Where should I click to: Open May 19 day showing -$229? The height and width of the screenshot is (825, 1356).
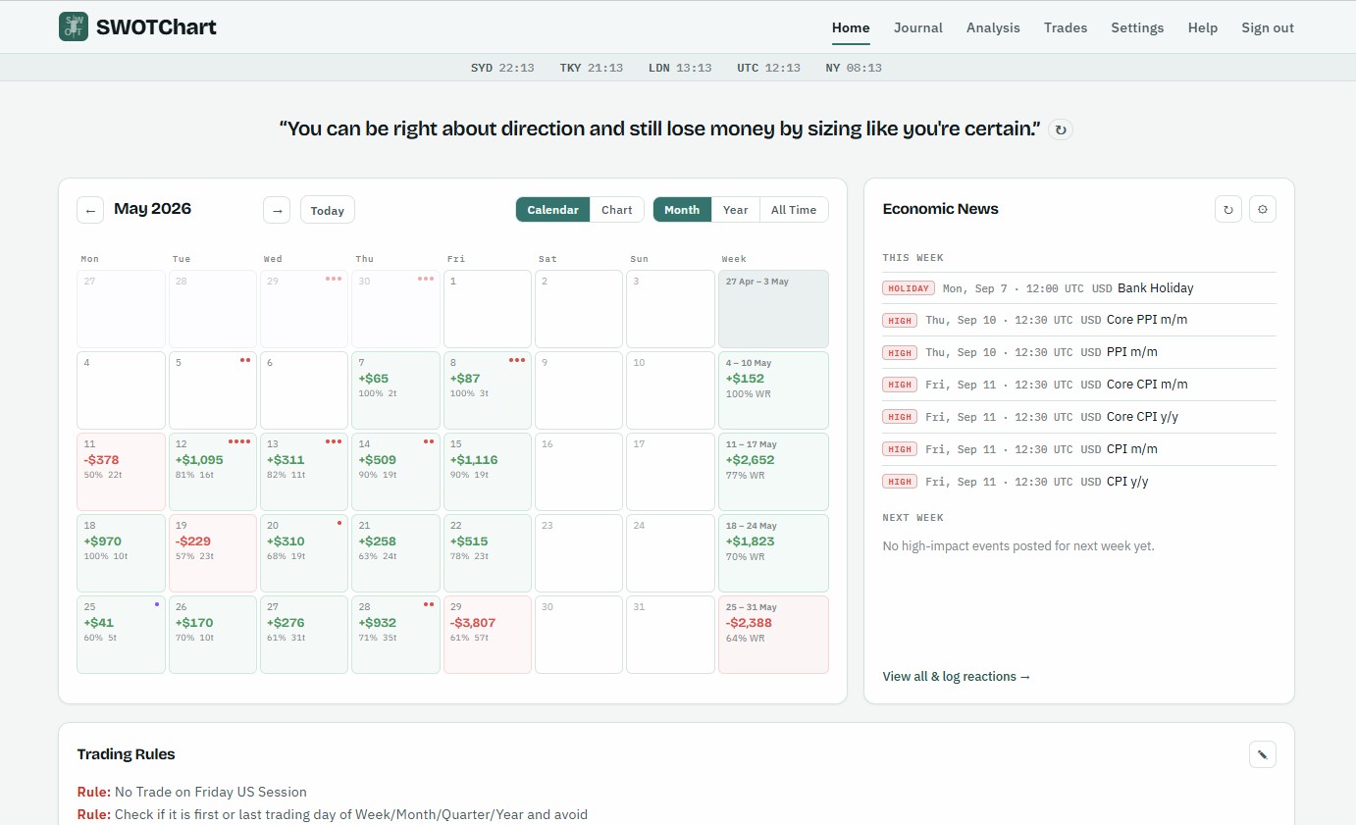pyautogui.click(x=213, y=553)
